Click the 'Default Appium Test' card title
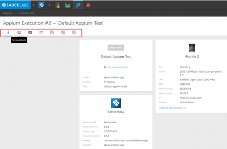Viewport: 227px width, 149px height. point(116,57)
